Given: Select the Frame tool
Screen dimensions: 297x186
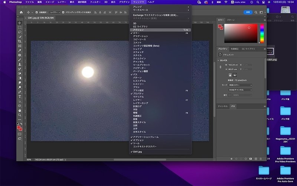Looking at the screenshot, I should click(20, 46).
